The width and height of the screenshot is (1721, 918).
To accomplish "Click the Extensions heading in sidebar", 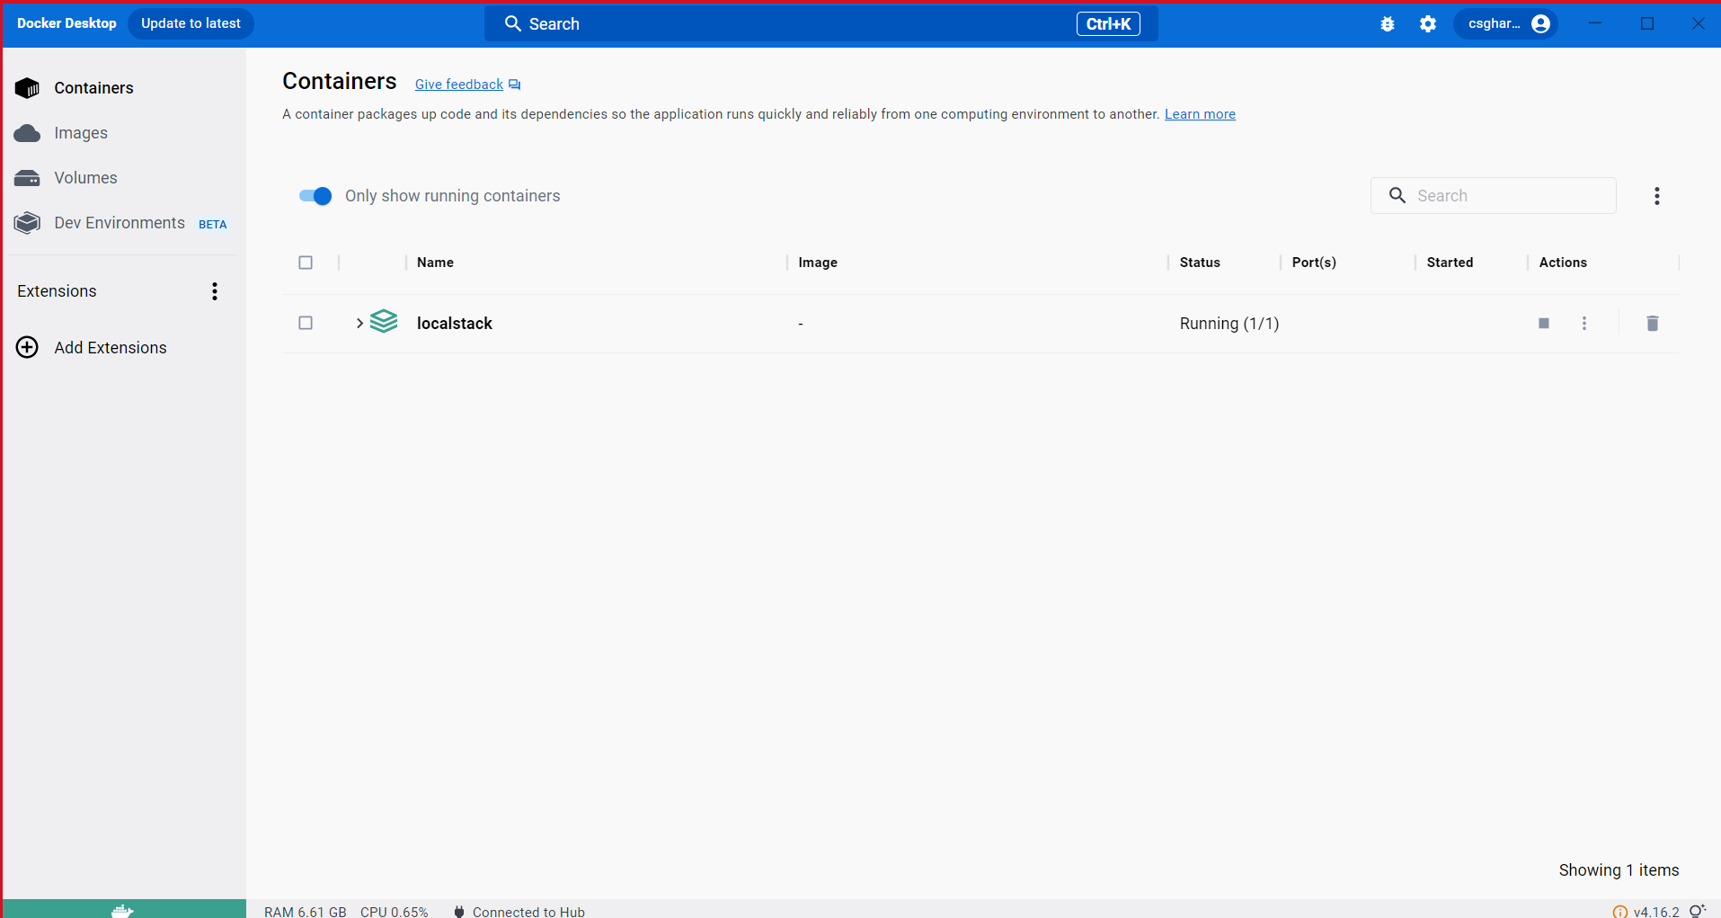I will (57, 291).
